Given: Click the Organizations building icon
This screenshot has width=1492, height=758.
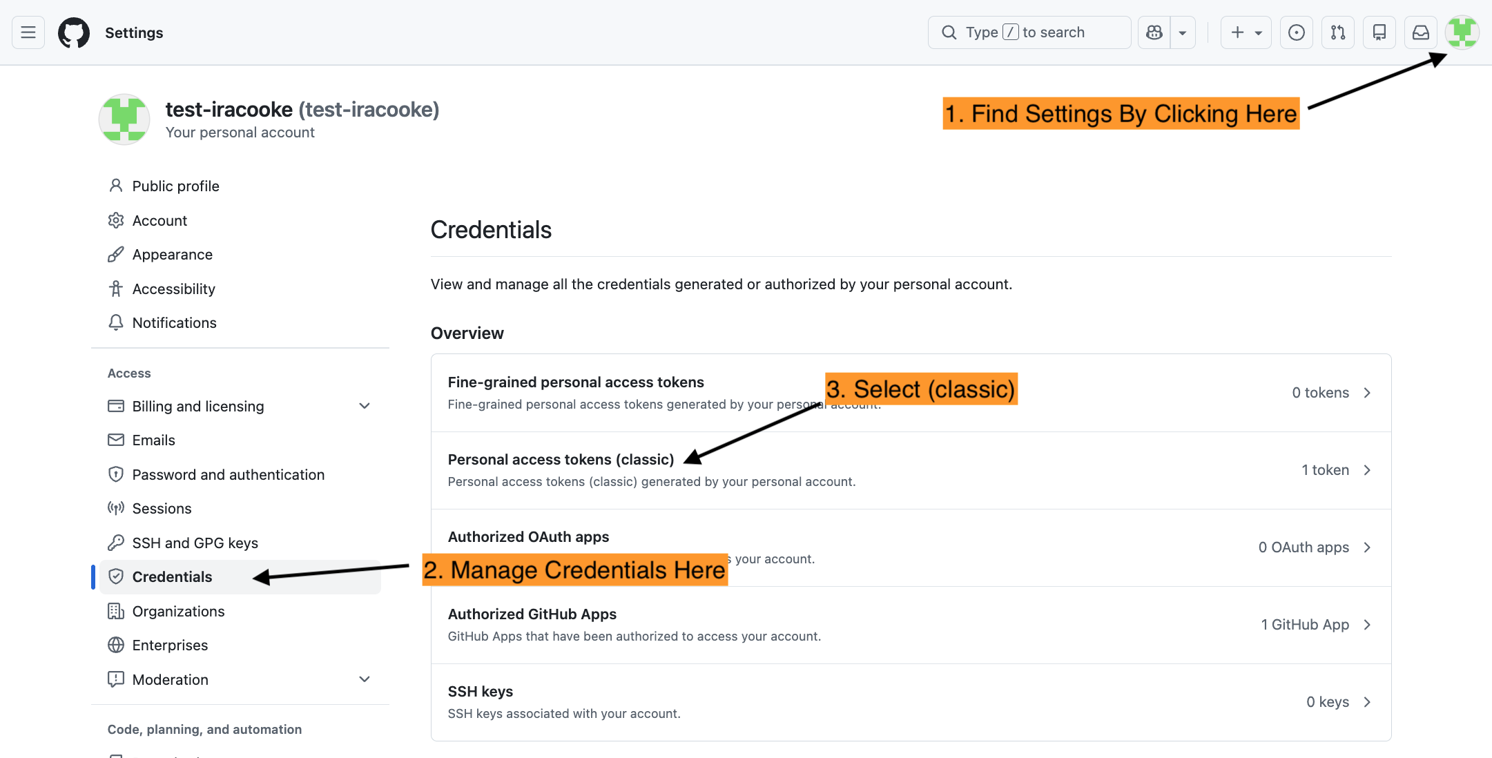Looking at the screenshot, I should 116,611.
